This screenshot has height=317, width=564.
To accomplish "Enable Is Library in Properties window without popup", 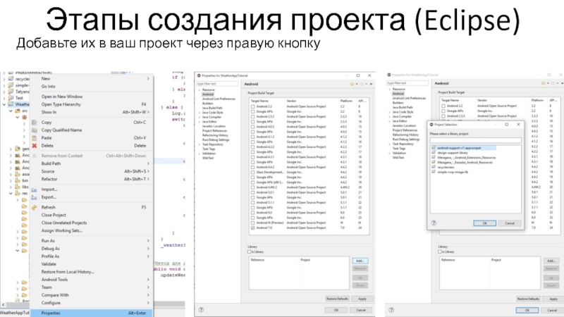I will [250, 252].
